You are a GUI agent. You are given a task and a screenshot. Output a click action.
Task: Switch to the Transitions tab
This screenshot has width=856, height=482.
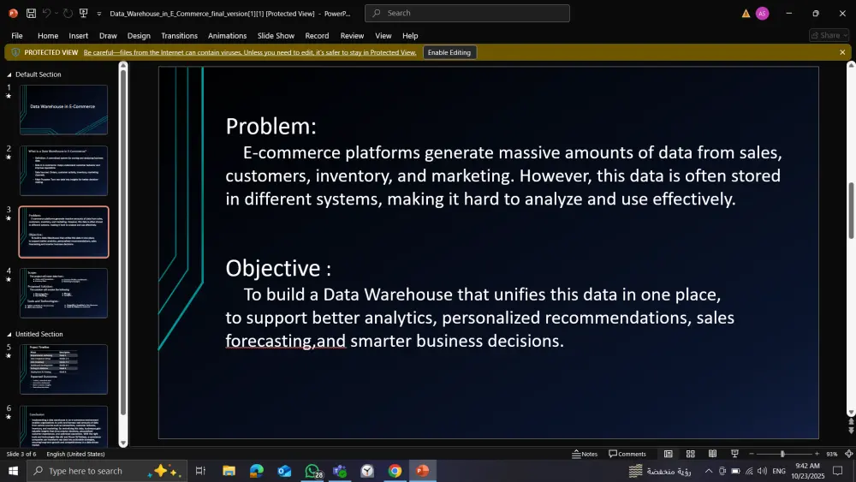pyautogui.click(x=179, y=35)
